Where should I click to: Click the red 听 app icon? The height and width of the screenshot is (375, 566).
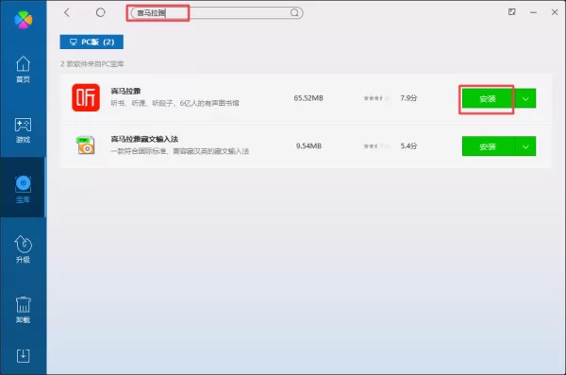86,97
